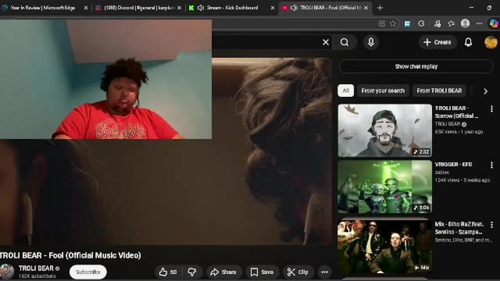
Task: Switch to the Discord #general tab
Action: point(138,8)
